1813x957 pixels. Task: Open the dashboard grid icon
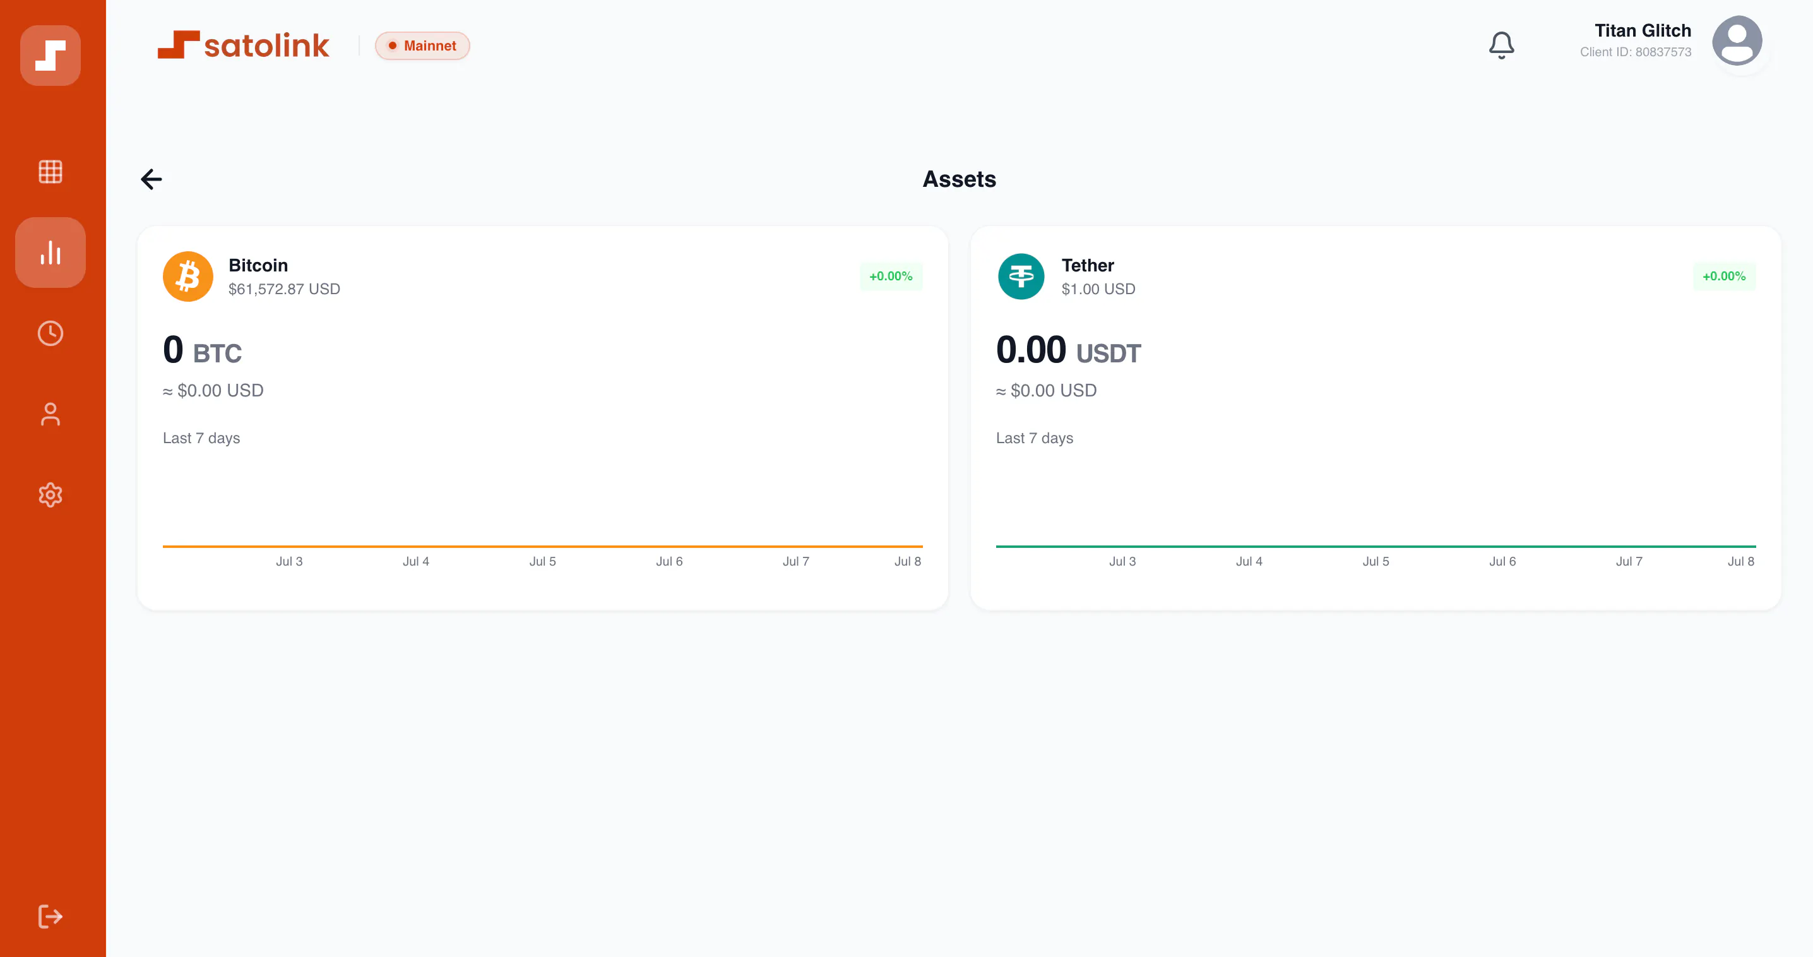pos(50,172)
